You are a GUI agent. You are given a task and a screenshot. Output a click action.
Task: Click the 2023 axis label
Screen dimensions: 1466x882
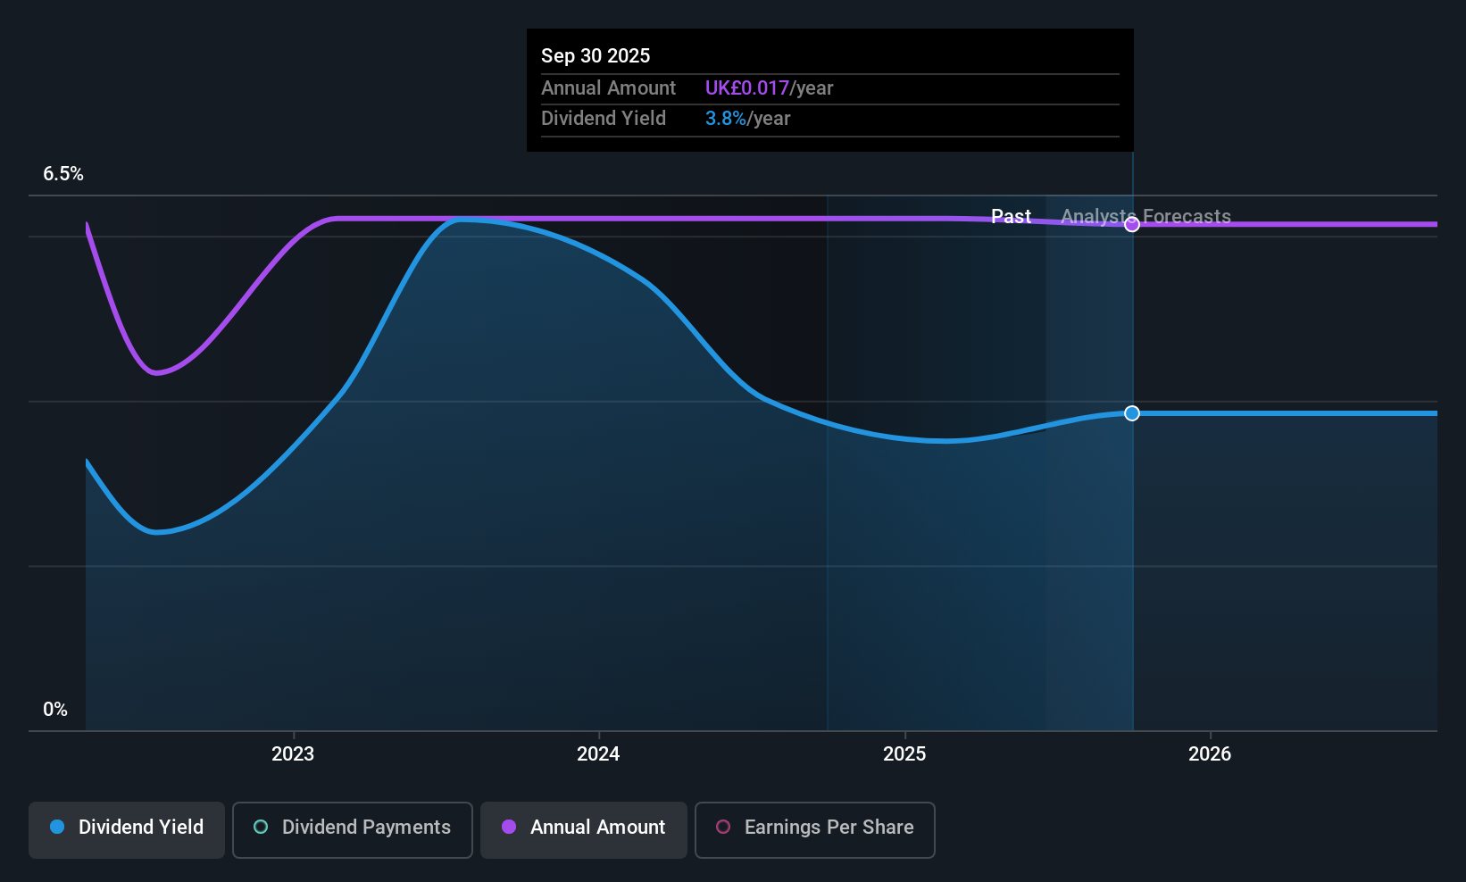(x=293, y=754)
